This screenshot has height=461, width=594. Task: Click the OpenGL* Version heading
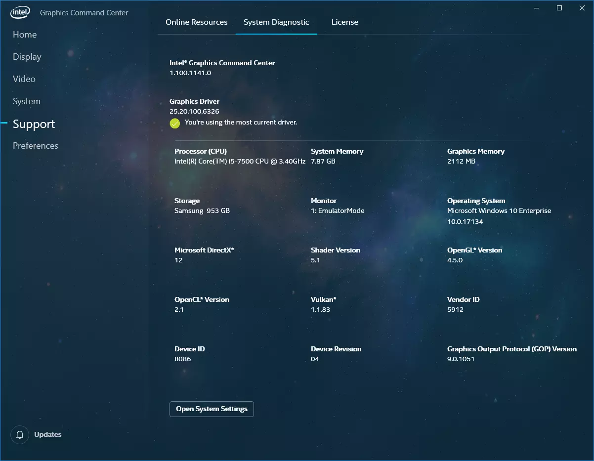click(x=475, y=250)
